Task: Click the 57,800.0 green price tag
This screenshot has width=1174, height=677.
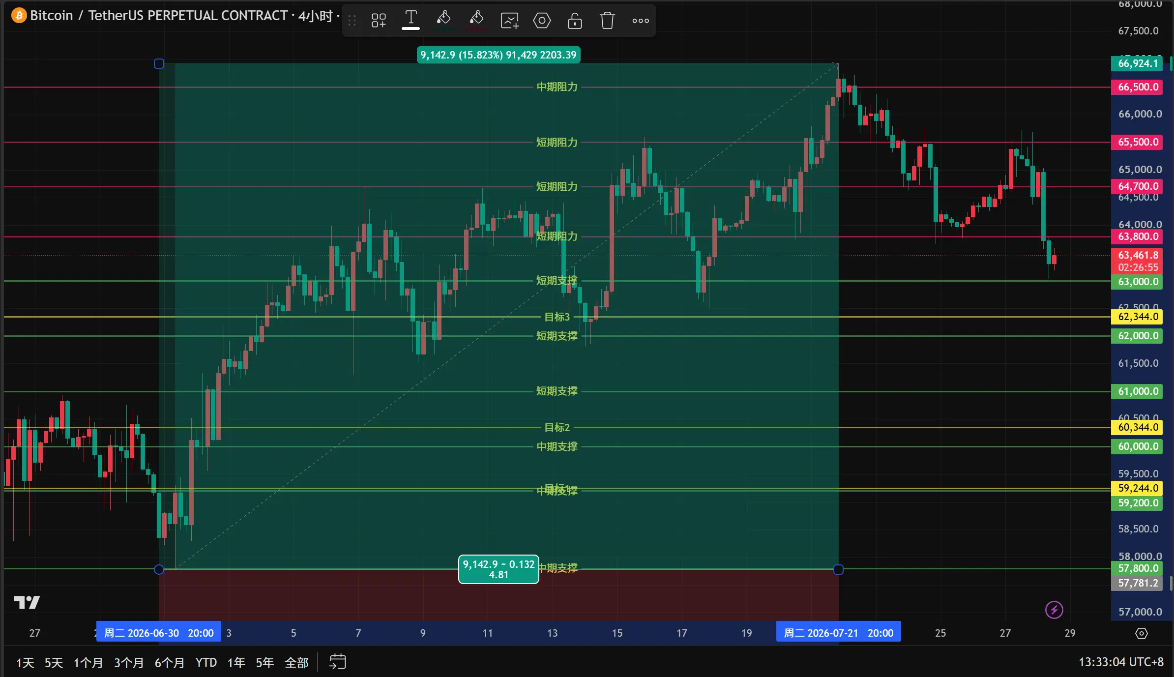Action: coord(1137,568)
